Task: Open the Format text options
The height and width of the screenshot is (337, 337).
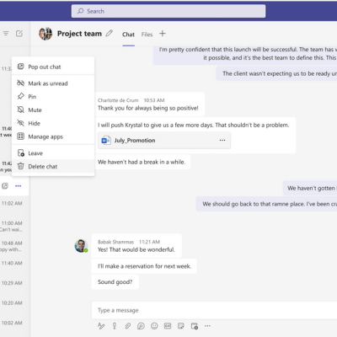Action: click(101, 326)
